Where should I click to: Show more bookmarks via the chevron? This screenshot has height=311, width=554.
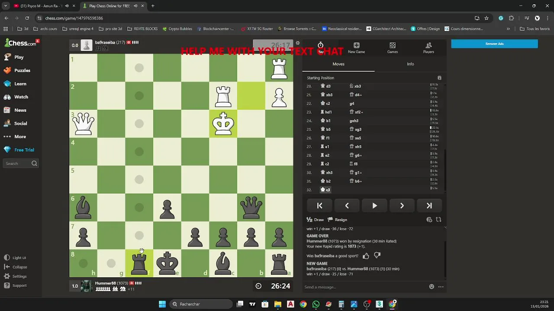coord(508,29)
